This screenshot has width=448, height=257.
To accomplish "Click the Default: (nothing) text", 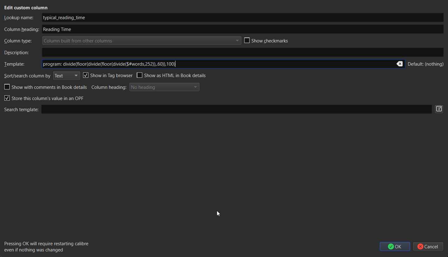I will pos(425,64).
